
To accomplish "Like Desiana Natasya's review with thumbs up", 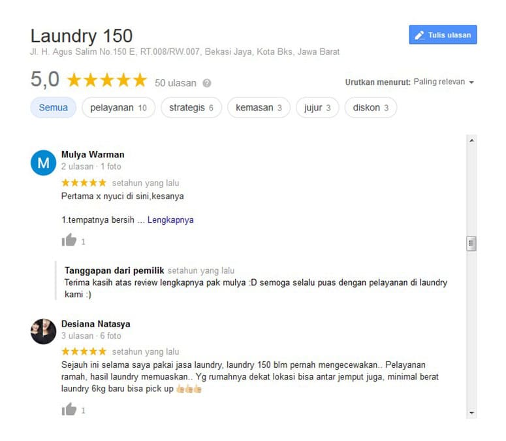I will coord(69,409).
